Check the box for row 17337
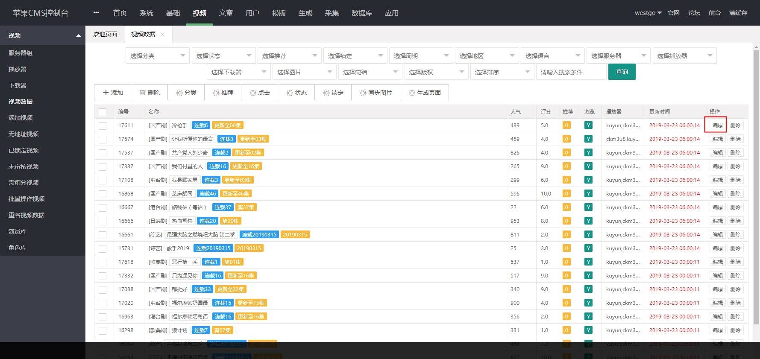The image size is (760, 359). pyautogui.click(x=103, y=166)
